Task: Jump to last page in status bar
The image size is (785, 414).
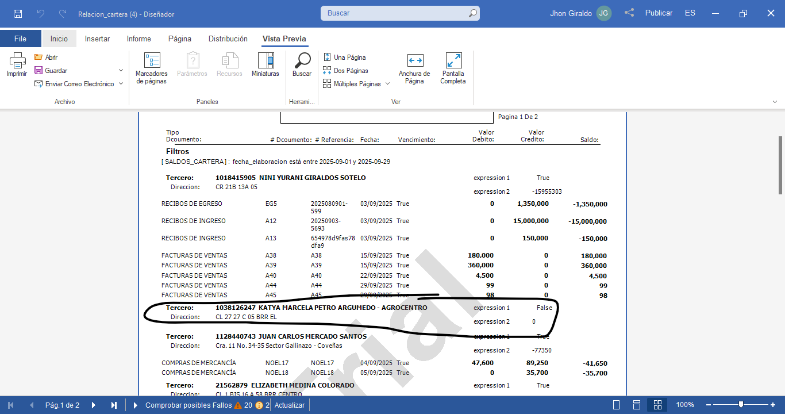Action: (x=114, y=405)
